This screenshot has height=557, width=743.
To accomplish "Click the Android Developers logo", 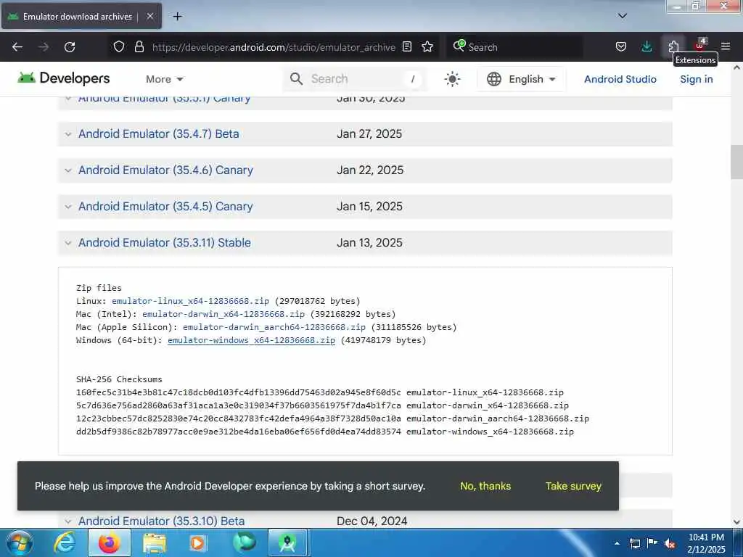I will tap(64, 78).
